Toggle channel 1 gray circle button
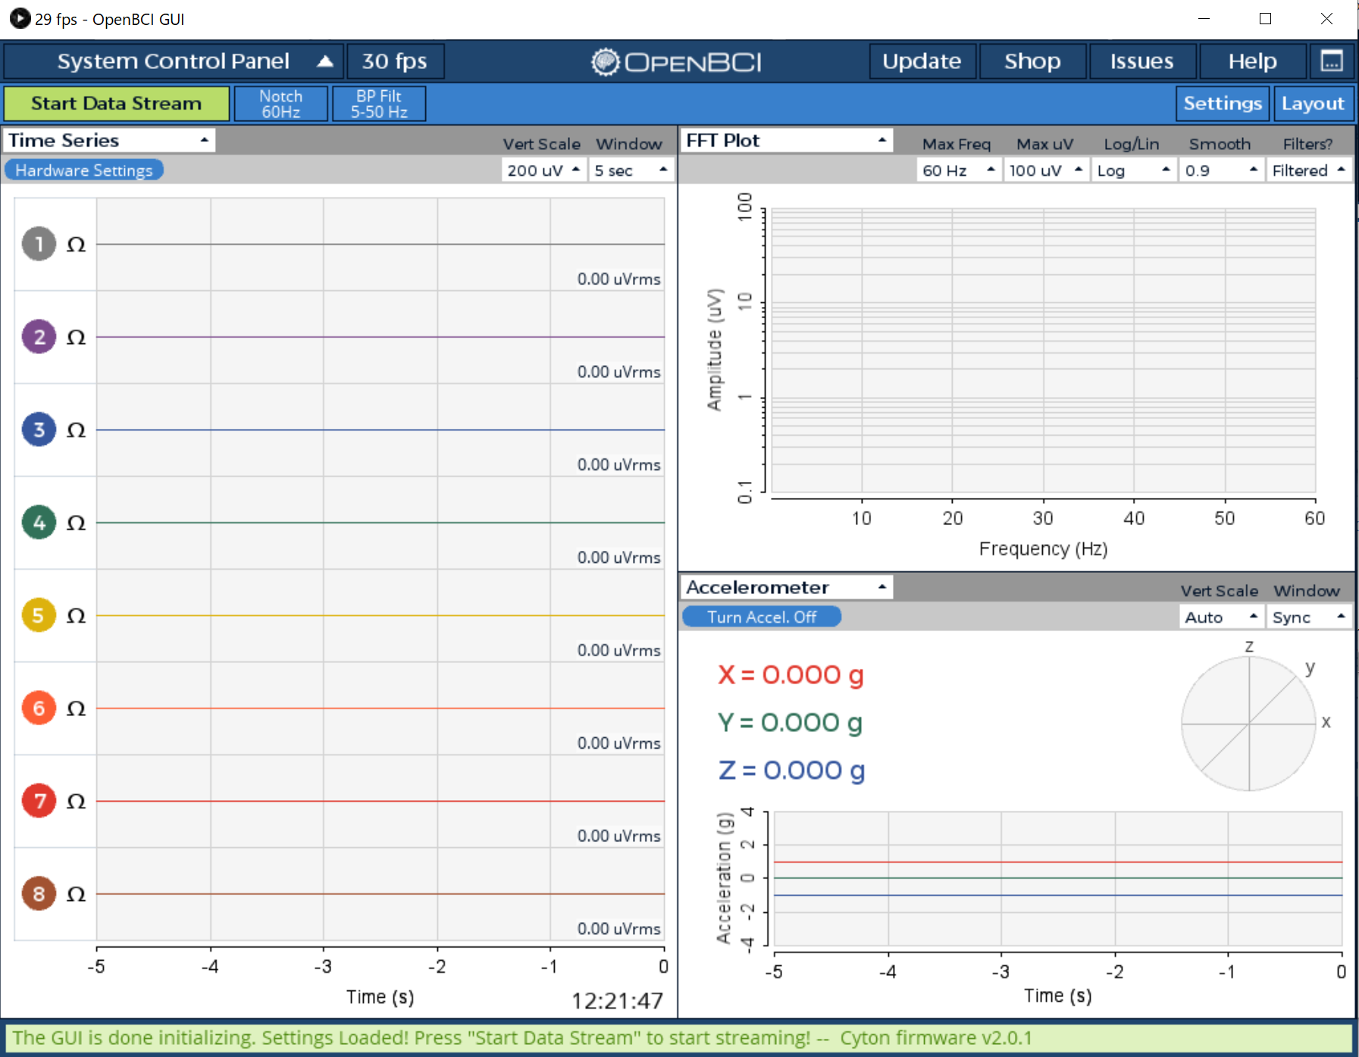 [39, 244]
